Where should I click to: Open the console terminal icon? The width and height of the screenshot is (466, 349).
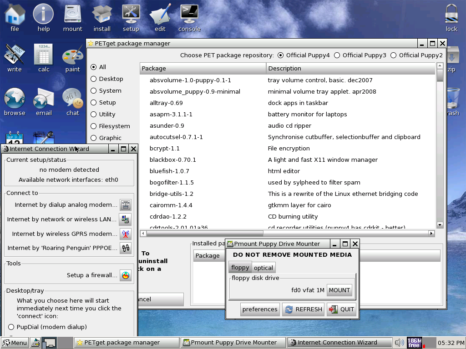coord(189,18)
